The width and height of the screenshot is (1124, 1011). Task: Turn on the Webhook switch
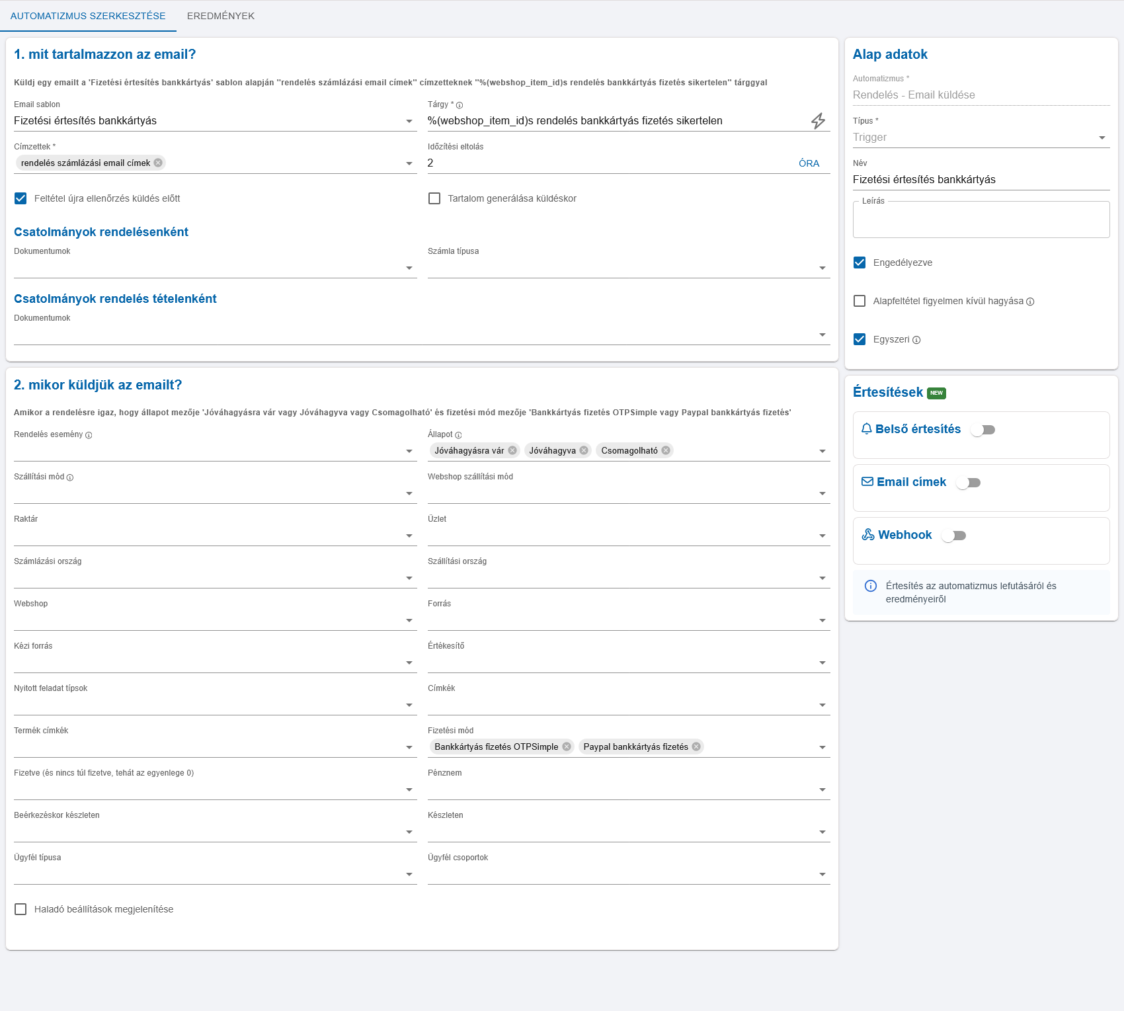[954, 536]
